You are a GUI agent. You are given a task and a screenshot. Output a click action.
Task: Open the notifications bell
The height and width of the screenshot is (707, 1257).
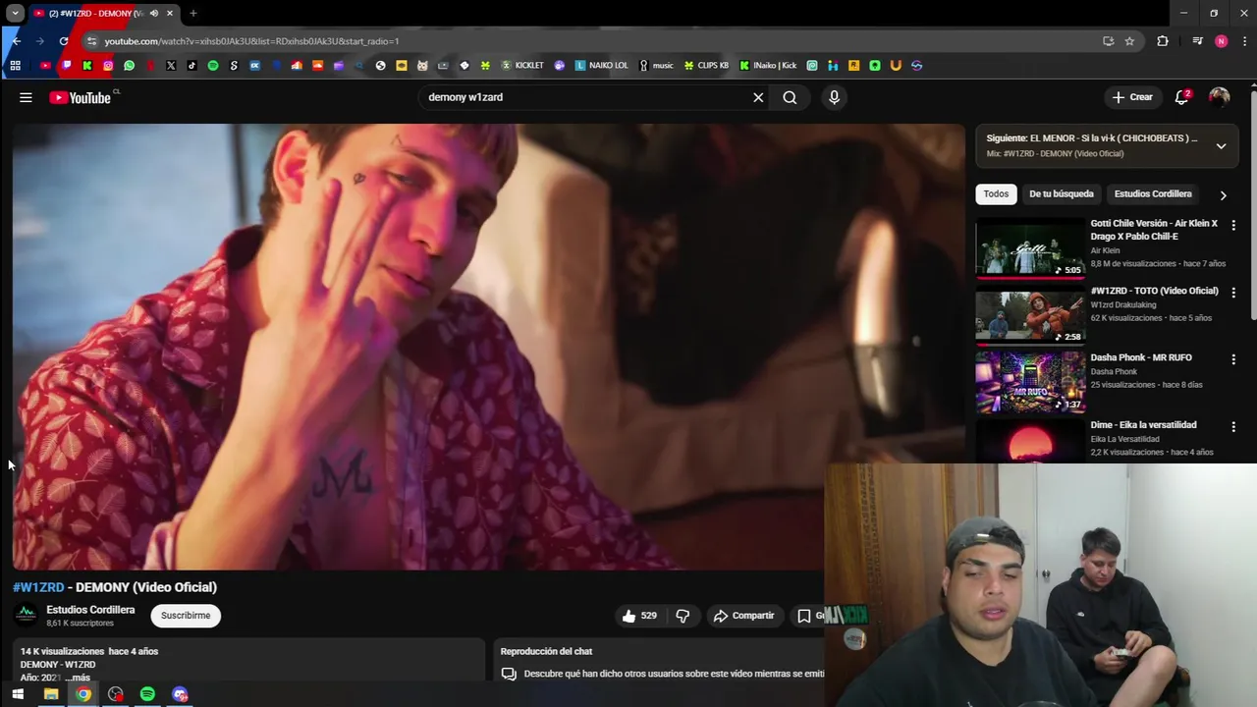pyautogui.click(x=1182, y=97)
